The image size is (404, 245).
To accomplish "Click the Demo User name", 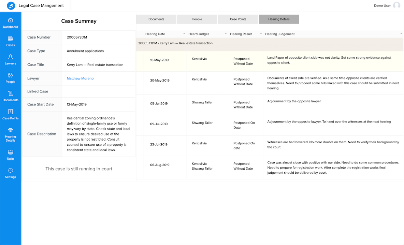I will (x=382, y=5).
